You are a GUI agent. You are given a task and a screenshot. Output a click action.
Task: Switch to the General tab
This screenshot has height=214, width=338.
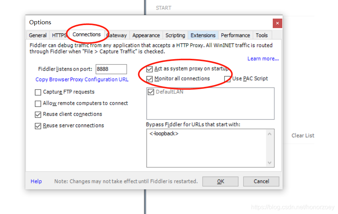(x=38, y=35)
